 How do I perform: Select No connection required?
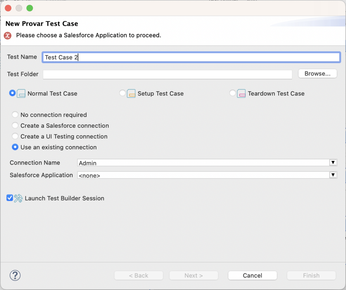tap(15, 115)
